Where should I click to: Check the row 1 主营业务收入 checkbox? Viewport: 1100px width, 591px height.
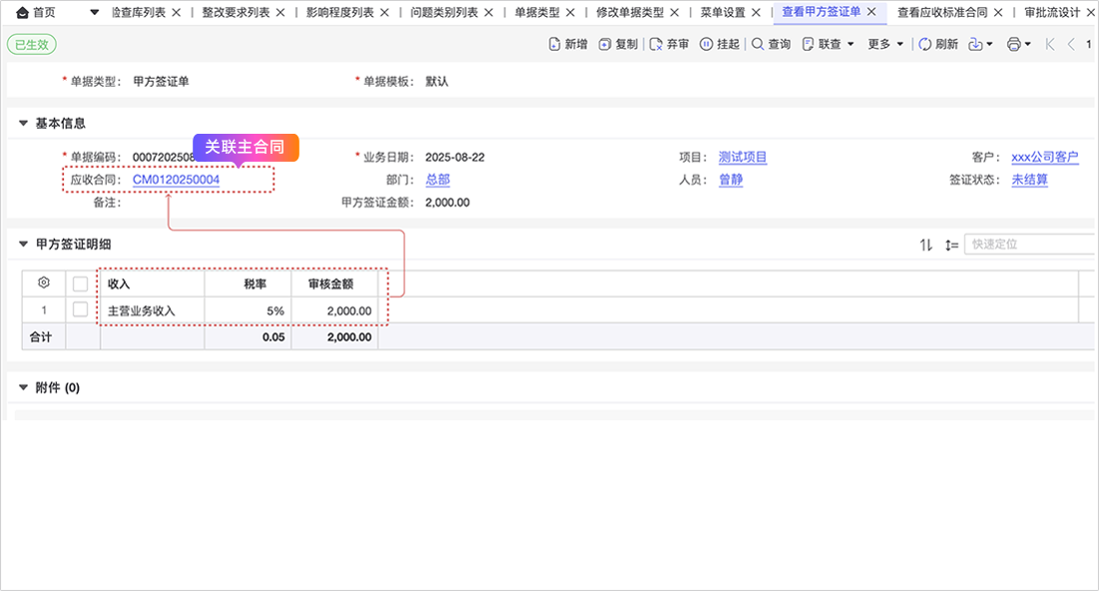click(x=81, y=310)
